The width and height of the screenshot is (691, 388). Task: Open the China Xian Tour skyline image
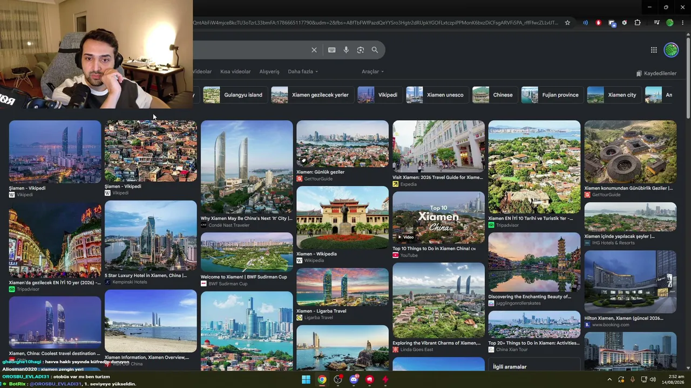534,324
